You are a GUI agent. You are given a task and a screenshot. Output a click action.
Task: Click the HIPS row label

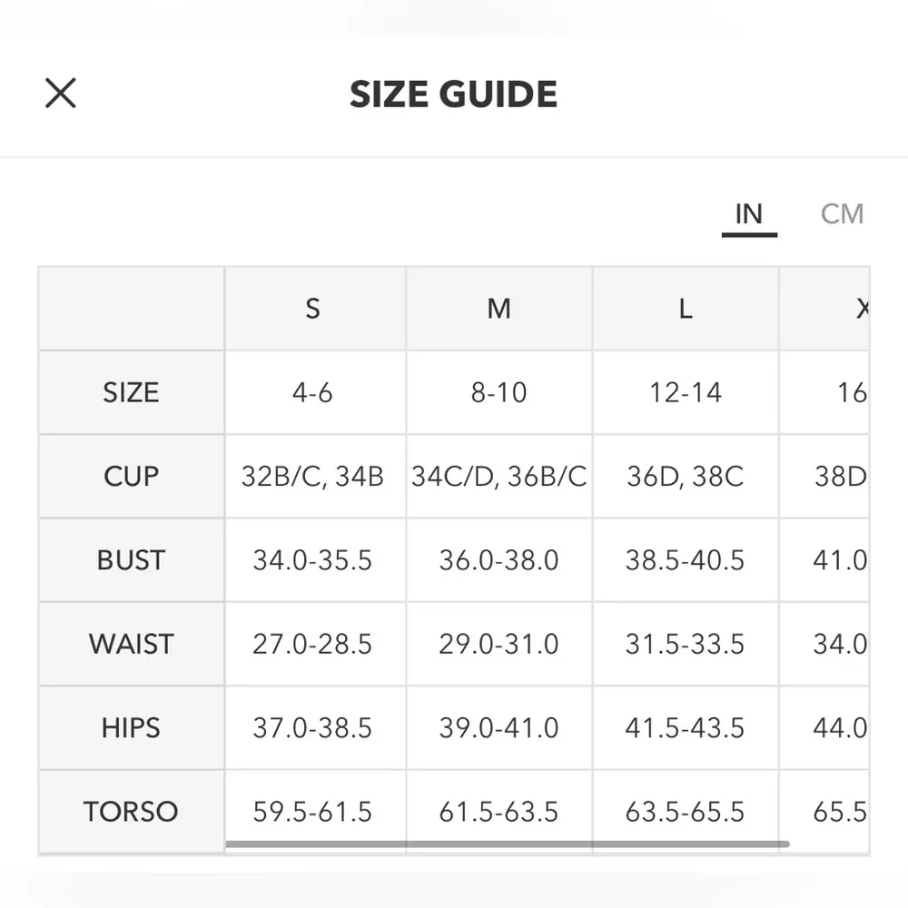[x=131, y=727]
